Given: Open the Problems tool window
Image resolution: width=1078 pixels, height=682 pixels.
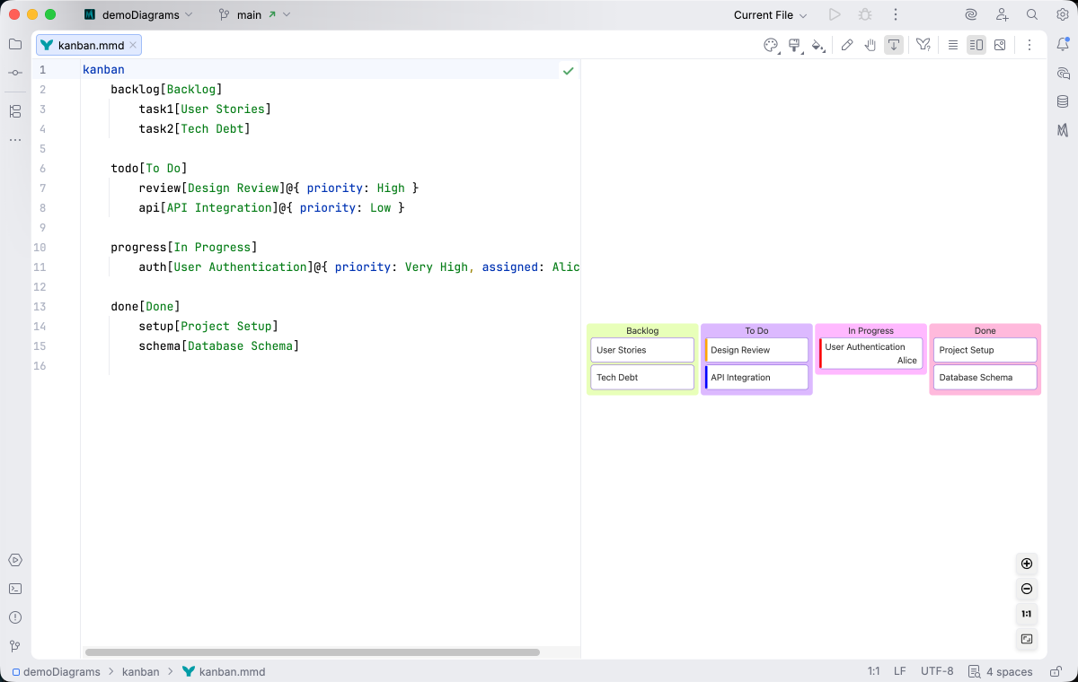Looking at the screenshot, I should pos(15,617).
